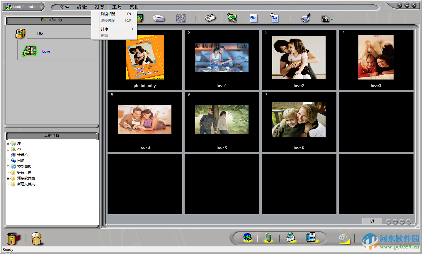Activate the magnifier zoom icon
Image resolution: width=422 pixels, height=254 pixels.
[x=305, y=18]
